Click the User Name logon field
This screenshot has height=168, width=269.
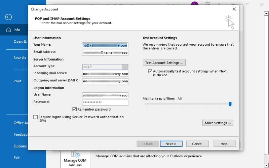105,95
